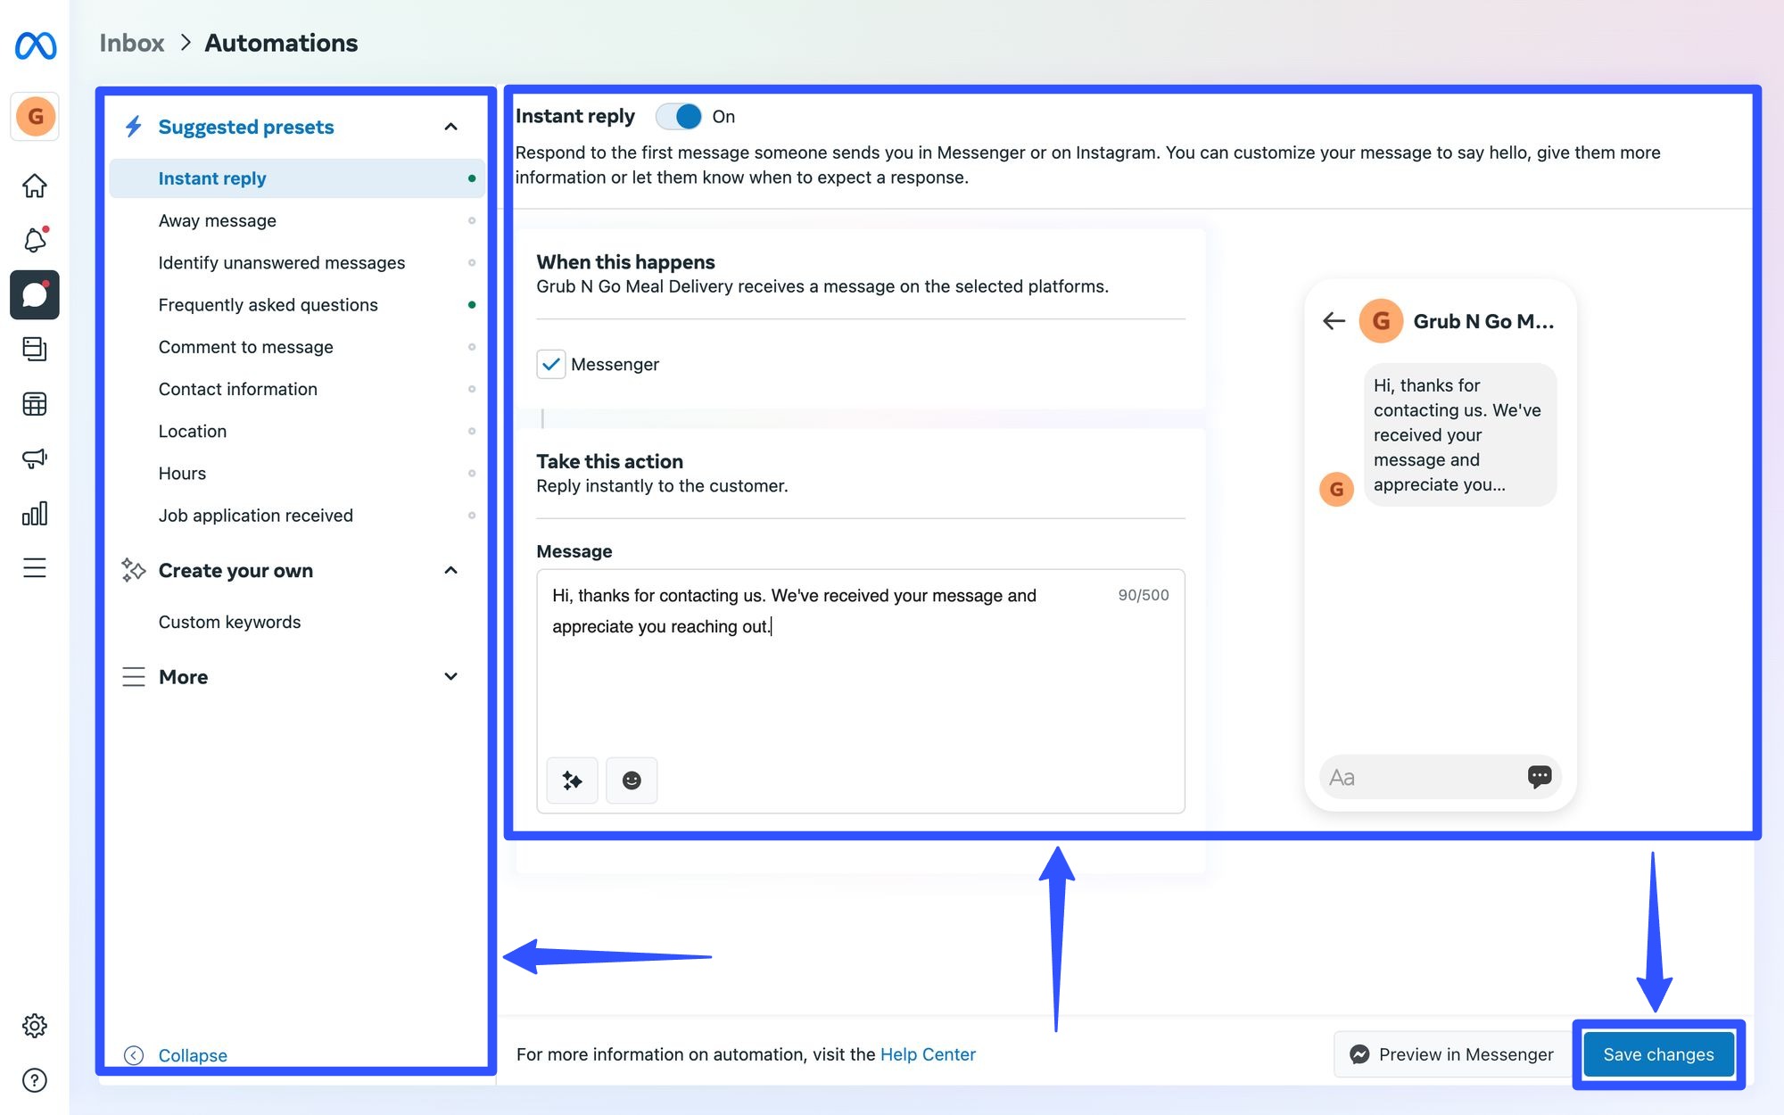Viewport: 1784px width, 1115px height.
Task: Select the Frequently asked questions preset
Action: point(268,304)
